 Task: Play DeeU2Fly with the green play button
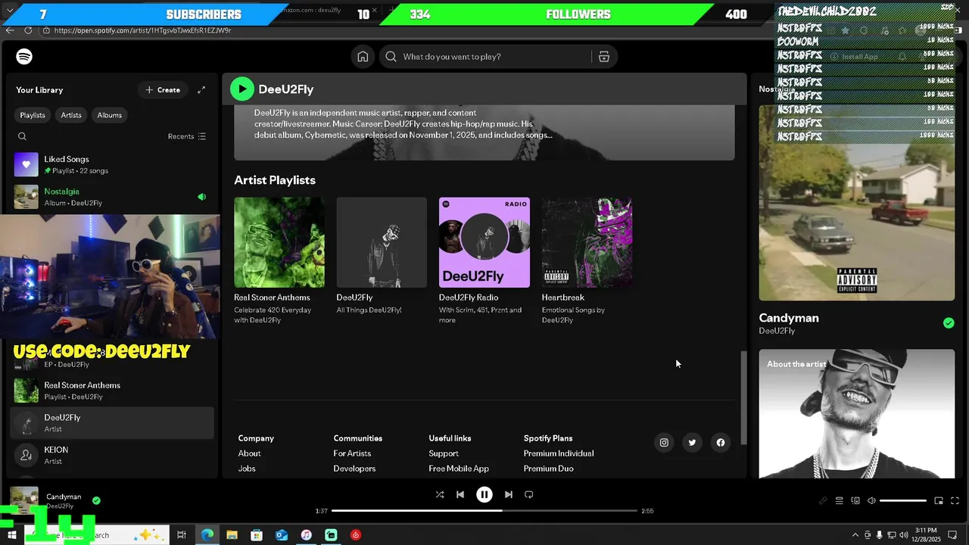(x=242, y=89)
